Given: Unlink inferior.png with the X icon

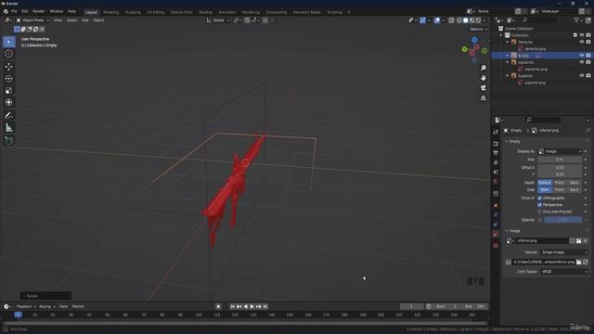Looking at the screenshot, I should tap(586, 241).
